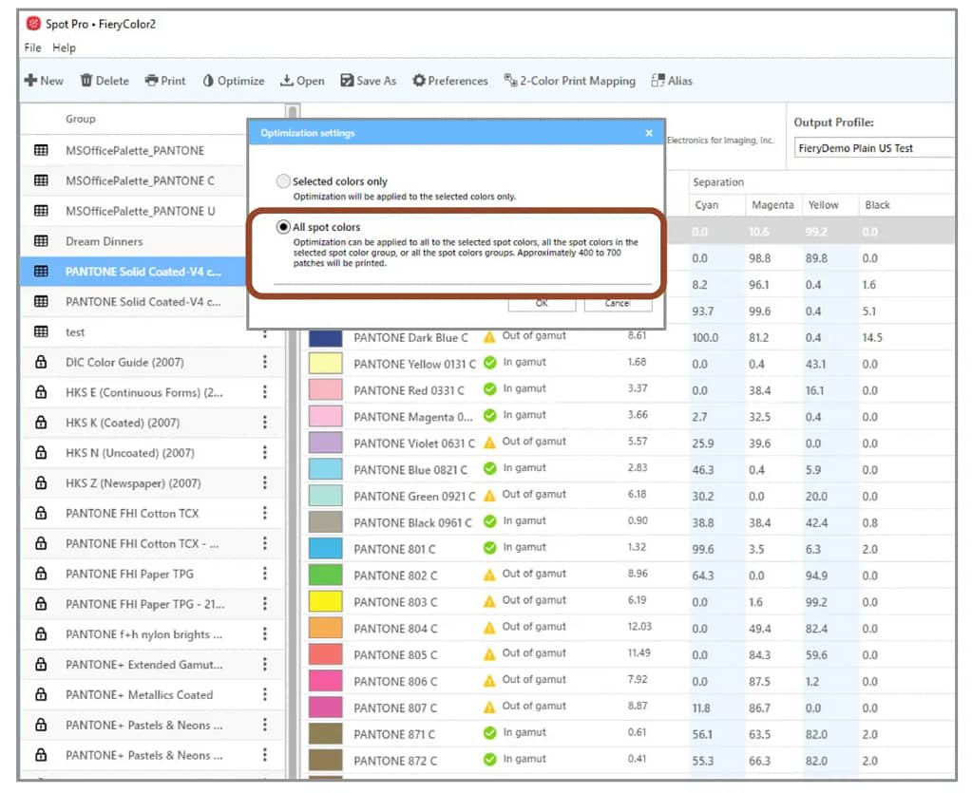
Task: Open 2-Color Print Mapping
Action: pos(570,81)
